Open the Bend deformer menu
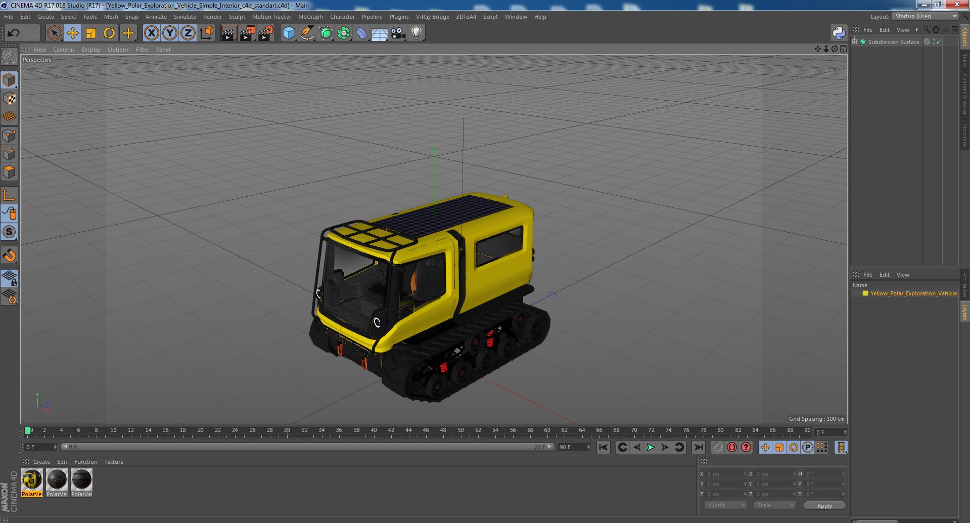Image resolution: width=970 pixels, height=523 pixels. tap(362, 33)
